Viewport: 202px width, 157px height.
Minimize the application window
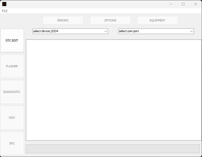pos(171,4)
